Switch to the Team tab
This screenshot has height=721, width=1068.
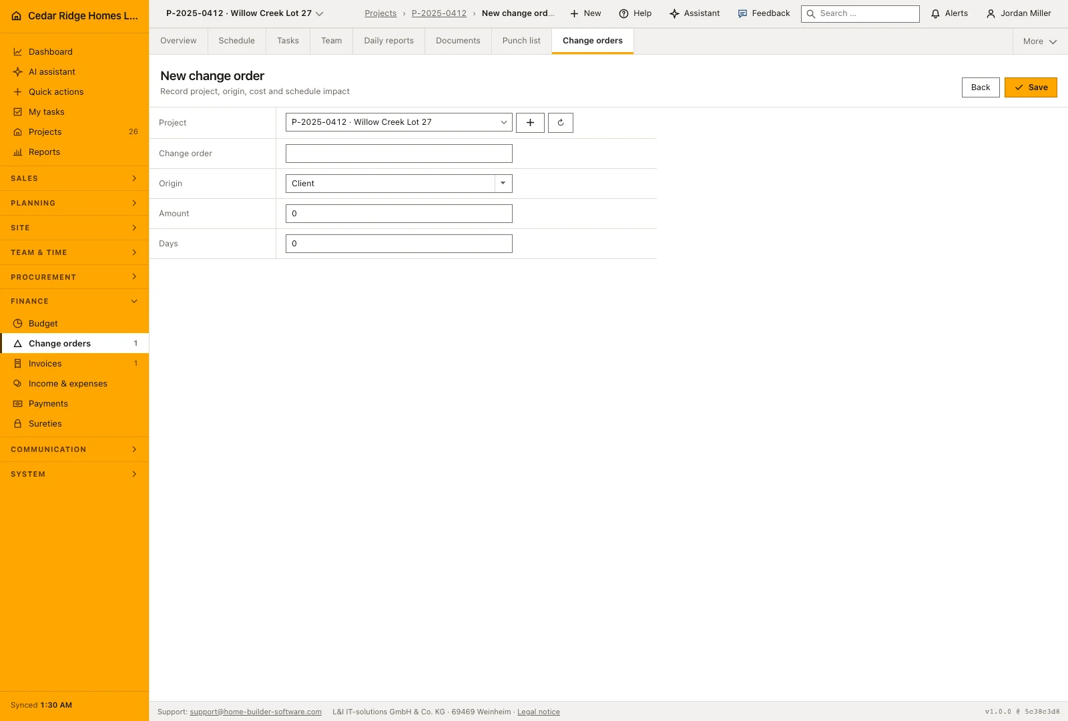[332, 41]
